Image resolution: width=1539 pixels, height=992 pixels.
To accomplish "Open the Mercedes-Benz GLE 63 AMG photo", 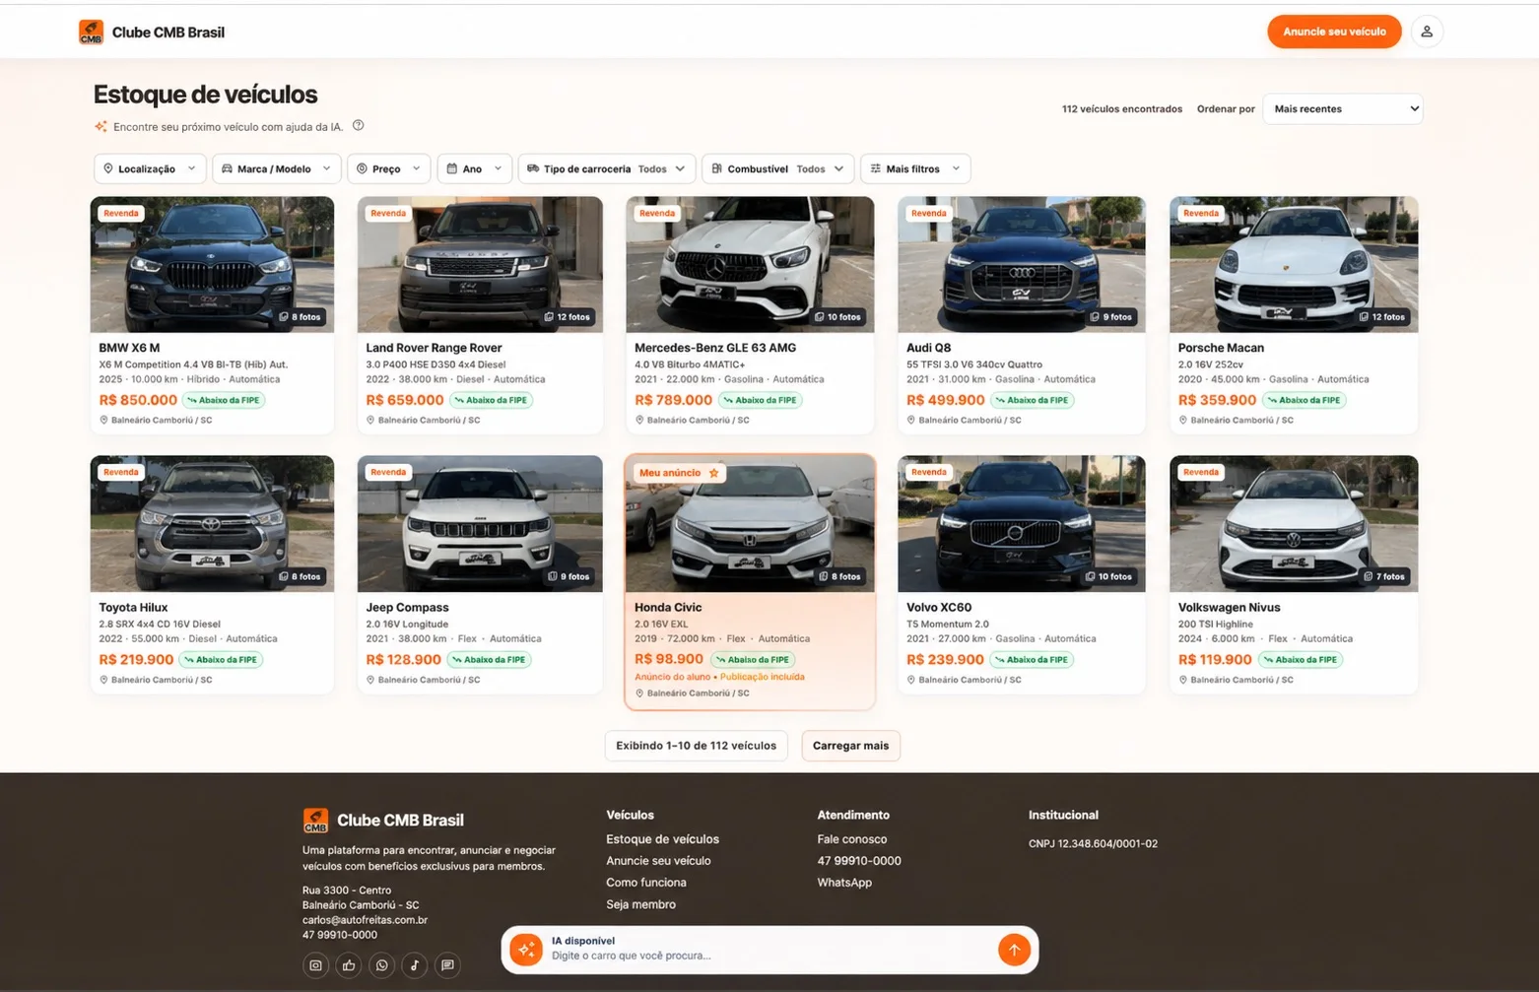I will click(x=750, y=264).
